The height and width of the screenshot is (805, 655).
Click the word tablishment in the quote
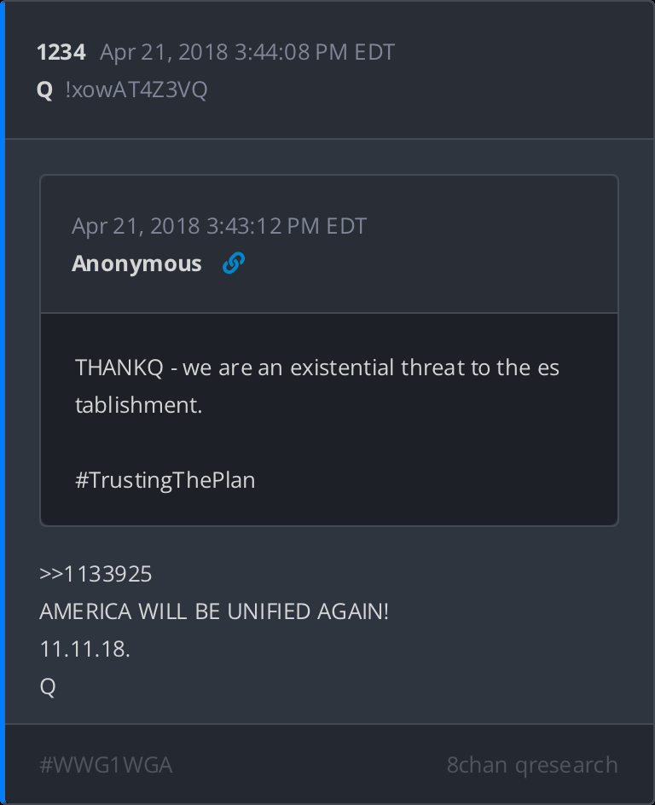(138, 405)
